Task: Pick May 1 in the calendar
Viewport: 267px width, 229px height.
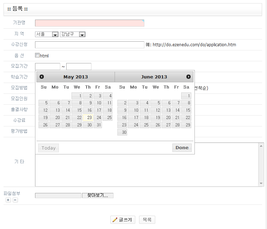Action: (77, 96)
